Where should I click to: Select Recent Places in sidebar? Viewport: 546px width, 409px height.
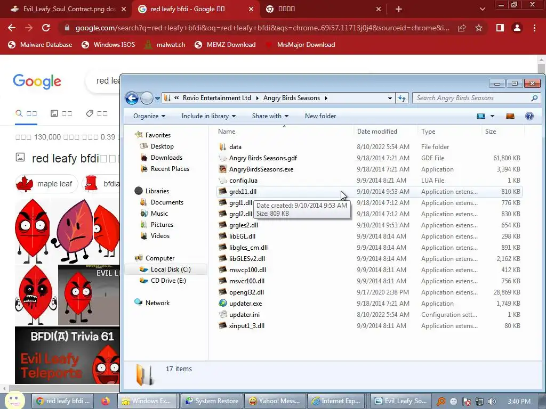[170, 169]
